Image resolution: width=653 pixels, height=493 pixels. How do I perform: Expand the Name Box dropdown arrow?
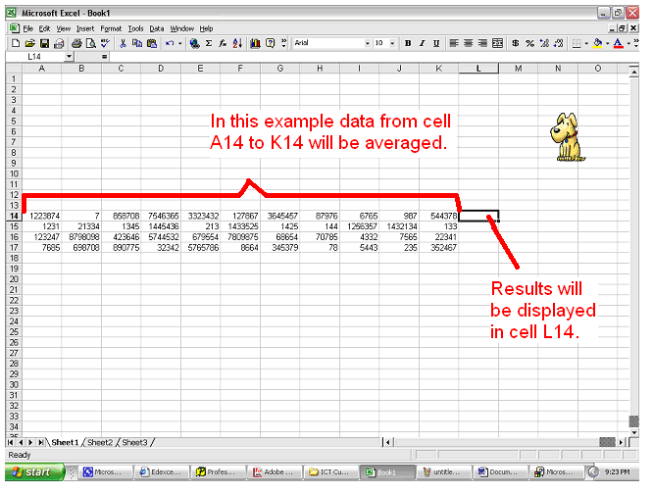pos(70,57)
